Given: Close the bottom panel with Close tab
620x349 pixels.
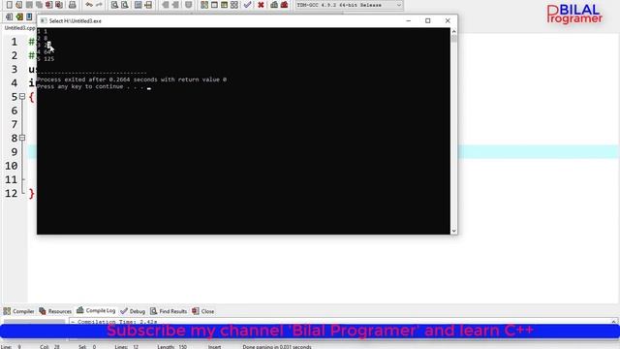Looking at the screenshot, I should pos(202,311).
